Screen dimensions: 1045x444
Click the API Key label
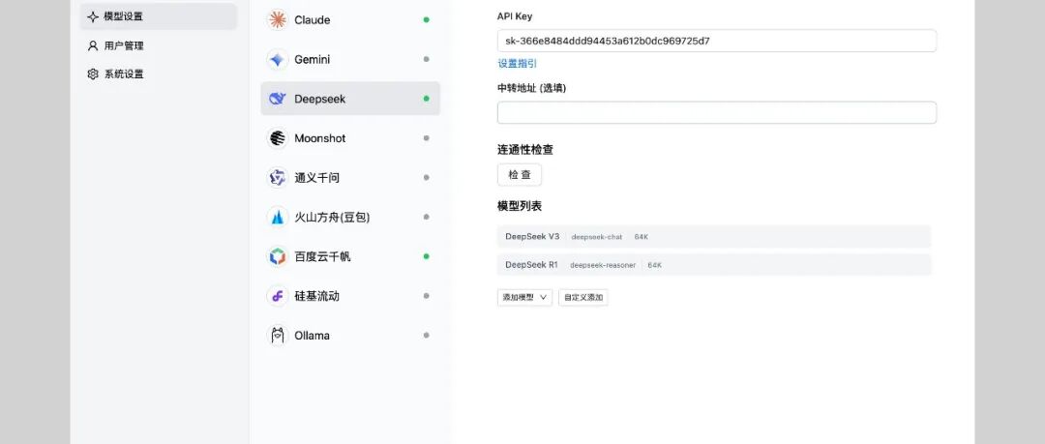click(x=515, y=16)
